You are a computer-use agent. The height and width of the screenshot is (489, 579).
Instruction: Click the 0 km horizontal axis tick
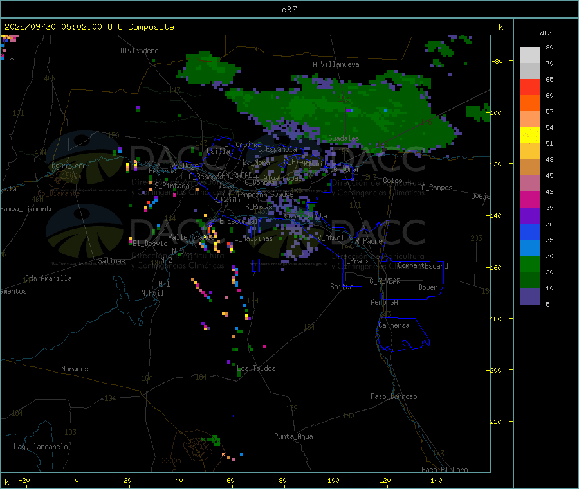pyautogui.click(x=77, y=481)
